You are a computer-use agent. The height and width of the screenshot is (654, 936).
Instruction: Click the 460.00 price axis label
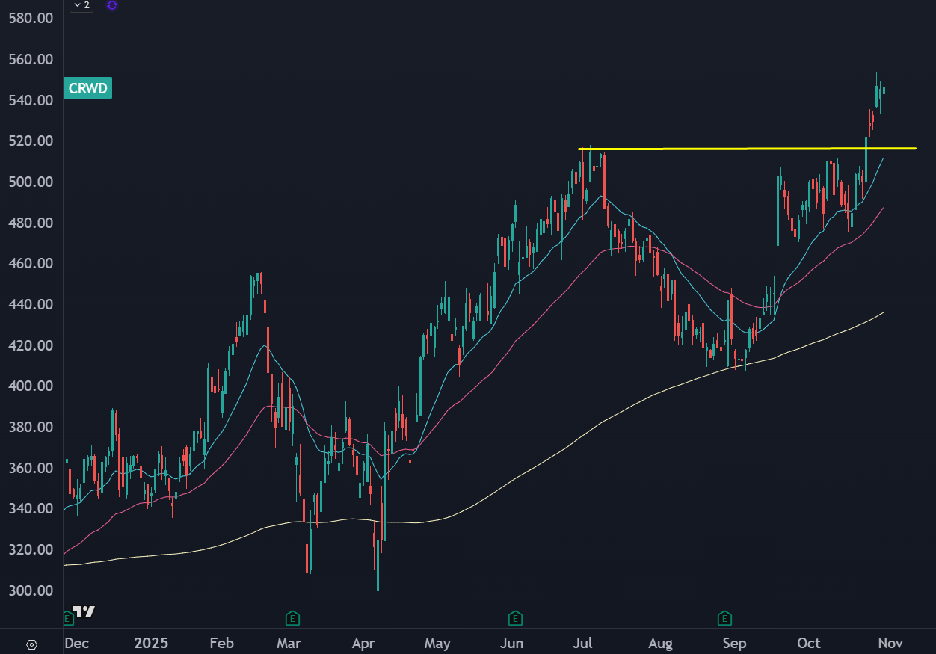click(x=30, y=263)
